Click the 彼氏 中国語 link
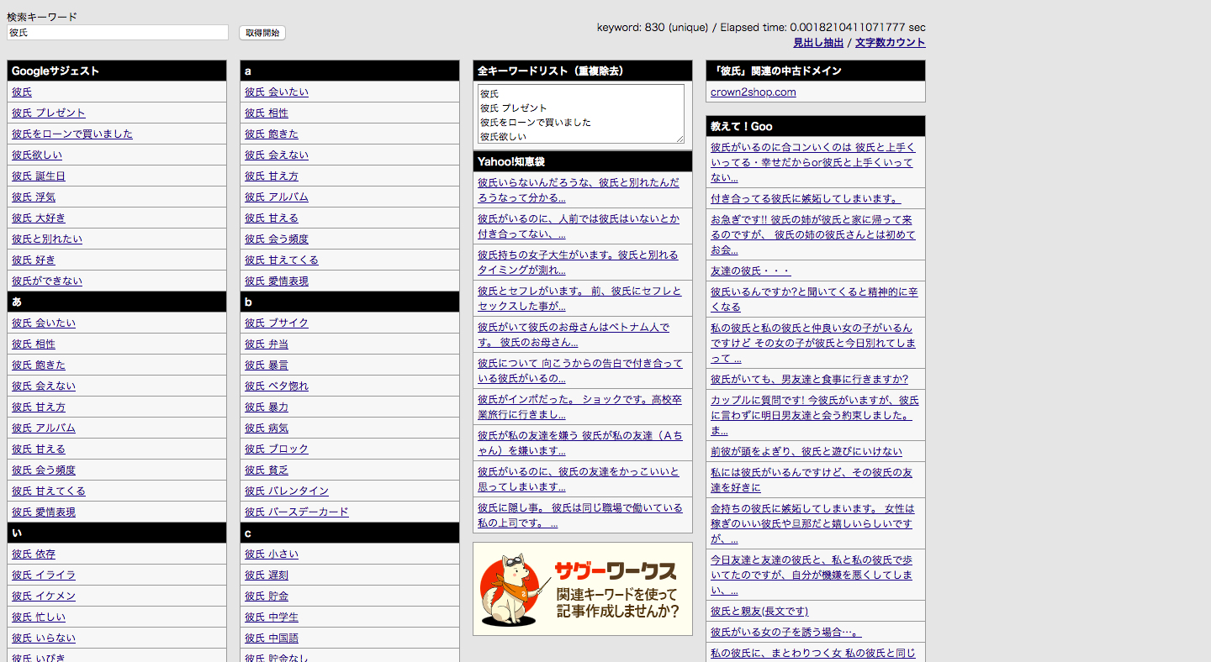 pyautogui.click(x=272, y=638)
